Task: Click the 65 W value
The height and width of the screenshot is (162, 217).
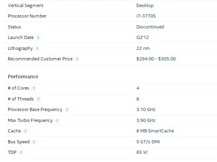Action: 142,152
